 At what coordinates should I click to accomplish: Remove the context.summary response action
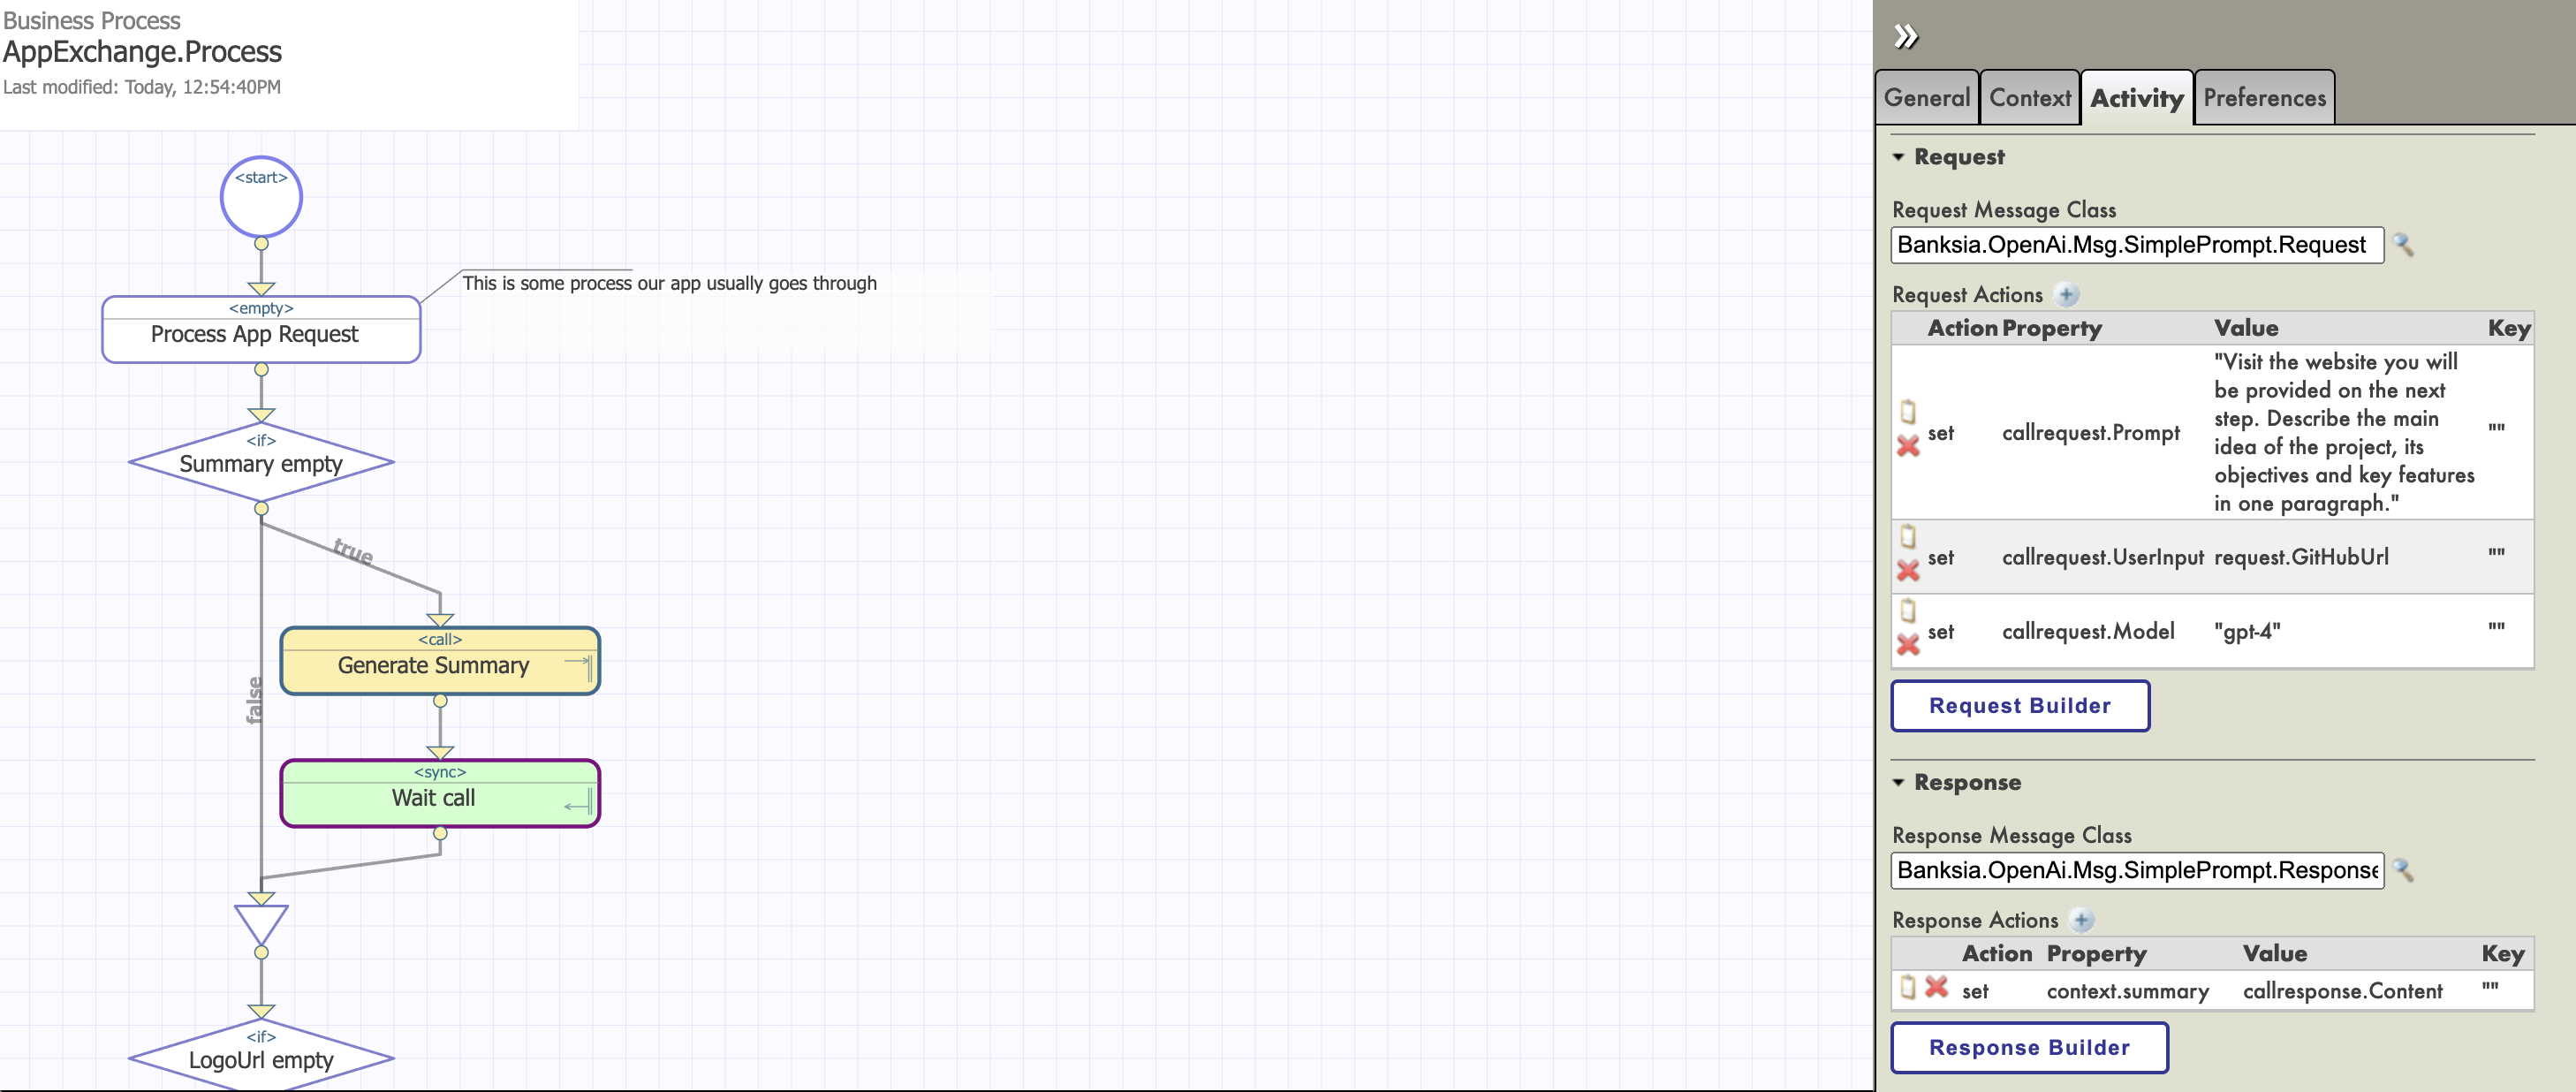[x=1937, y=987]
